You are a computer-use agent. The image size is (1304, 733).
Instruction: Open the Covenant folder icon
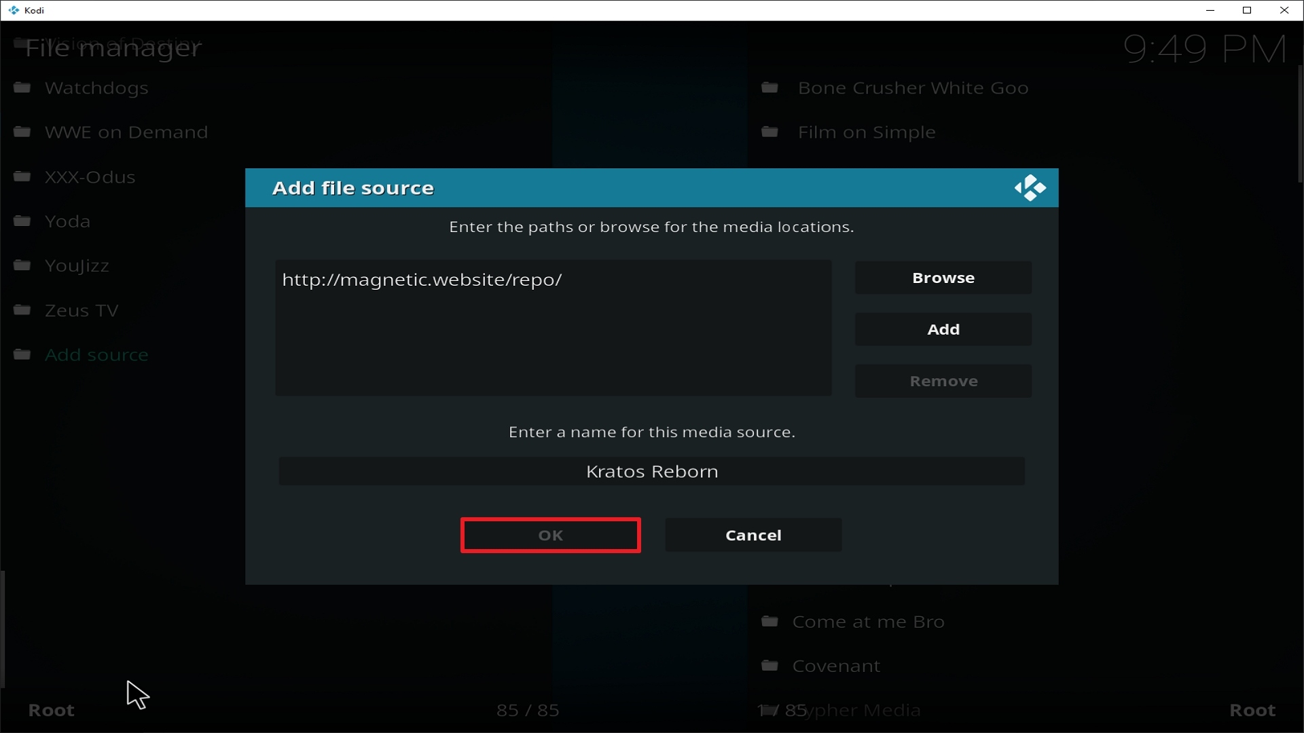769,666
